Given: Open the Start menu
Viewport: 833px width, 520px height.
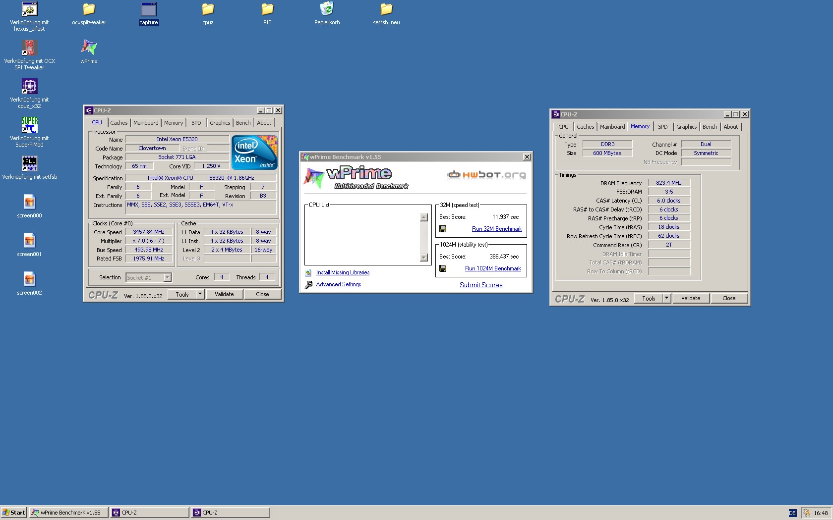Looking at the screenshot, I should pyautogui.click(x=14, y=513).
